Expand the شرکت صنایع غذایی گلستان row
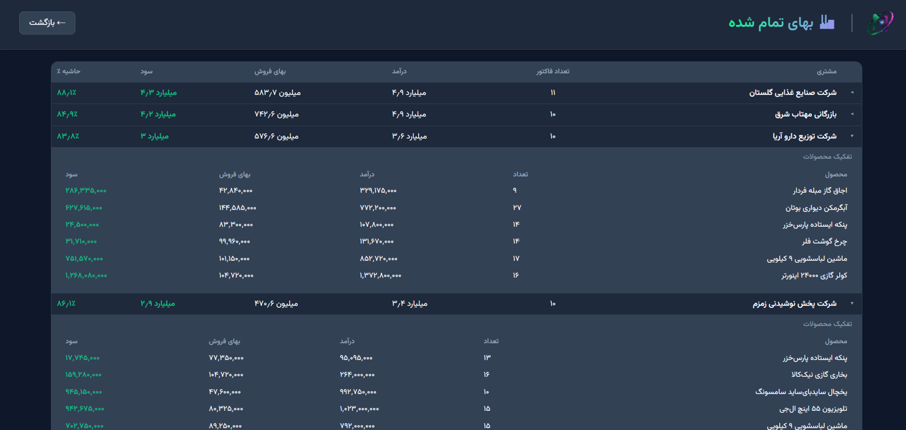The image size is (906, 430). point(852,92)
